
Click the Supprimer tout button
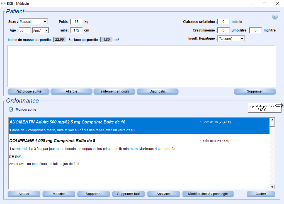click(128, 194)
